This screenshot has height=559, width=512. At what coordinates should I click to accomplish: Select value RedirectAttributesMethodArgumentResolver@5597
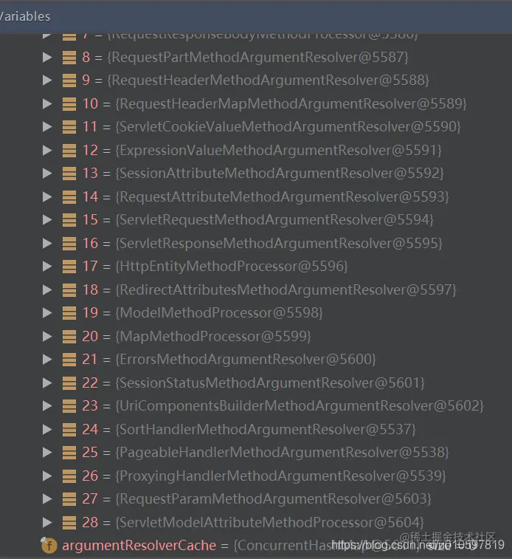(x=286, y=290)
